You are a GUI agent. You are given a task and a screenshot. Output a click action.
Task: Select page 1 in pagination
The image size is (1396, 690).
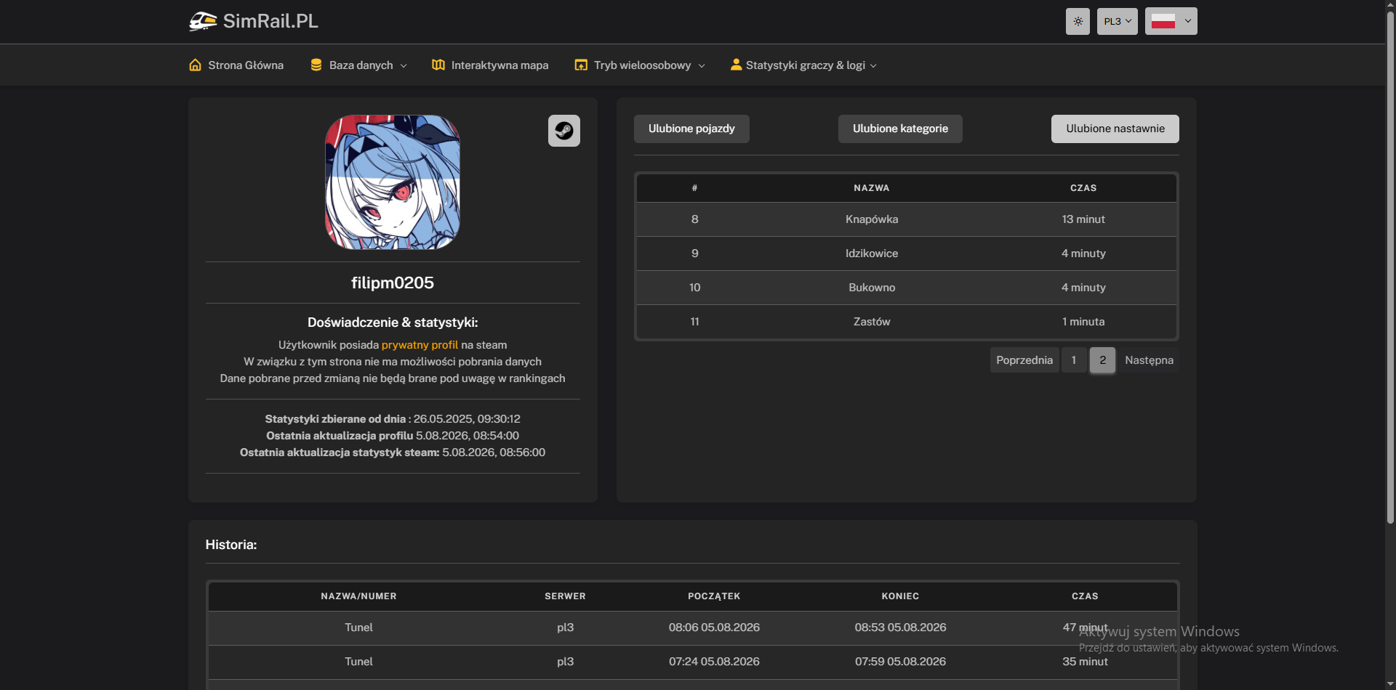pyautogui.click(x=1074, y=360)
